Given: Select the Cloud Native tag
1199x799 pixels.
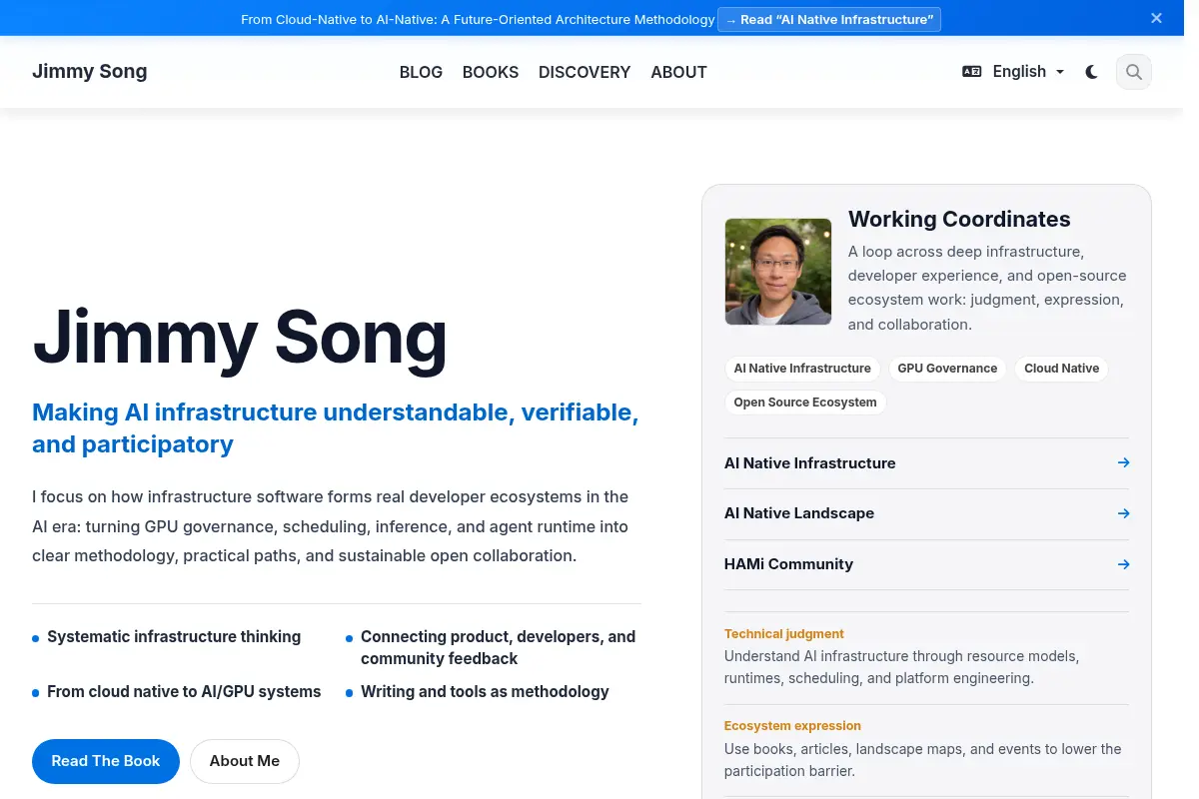Looking at the screenshot, I should tap(1061, 369).
